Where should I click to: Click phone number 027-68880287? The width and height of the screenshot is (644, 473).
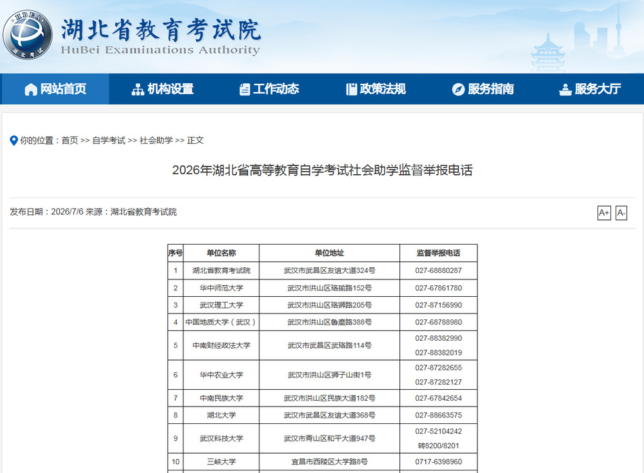[x=438, y=270]
